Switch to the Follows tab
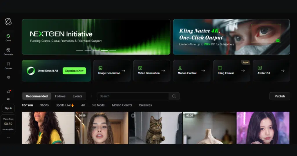 click(x=60, y=96)
